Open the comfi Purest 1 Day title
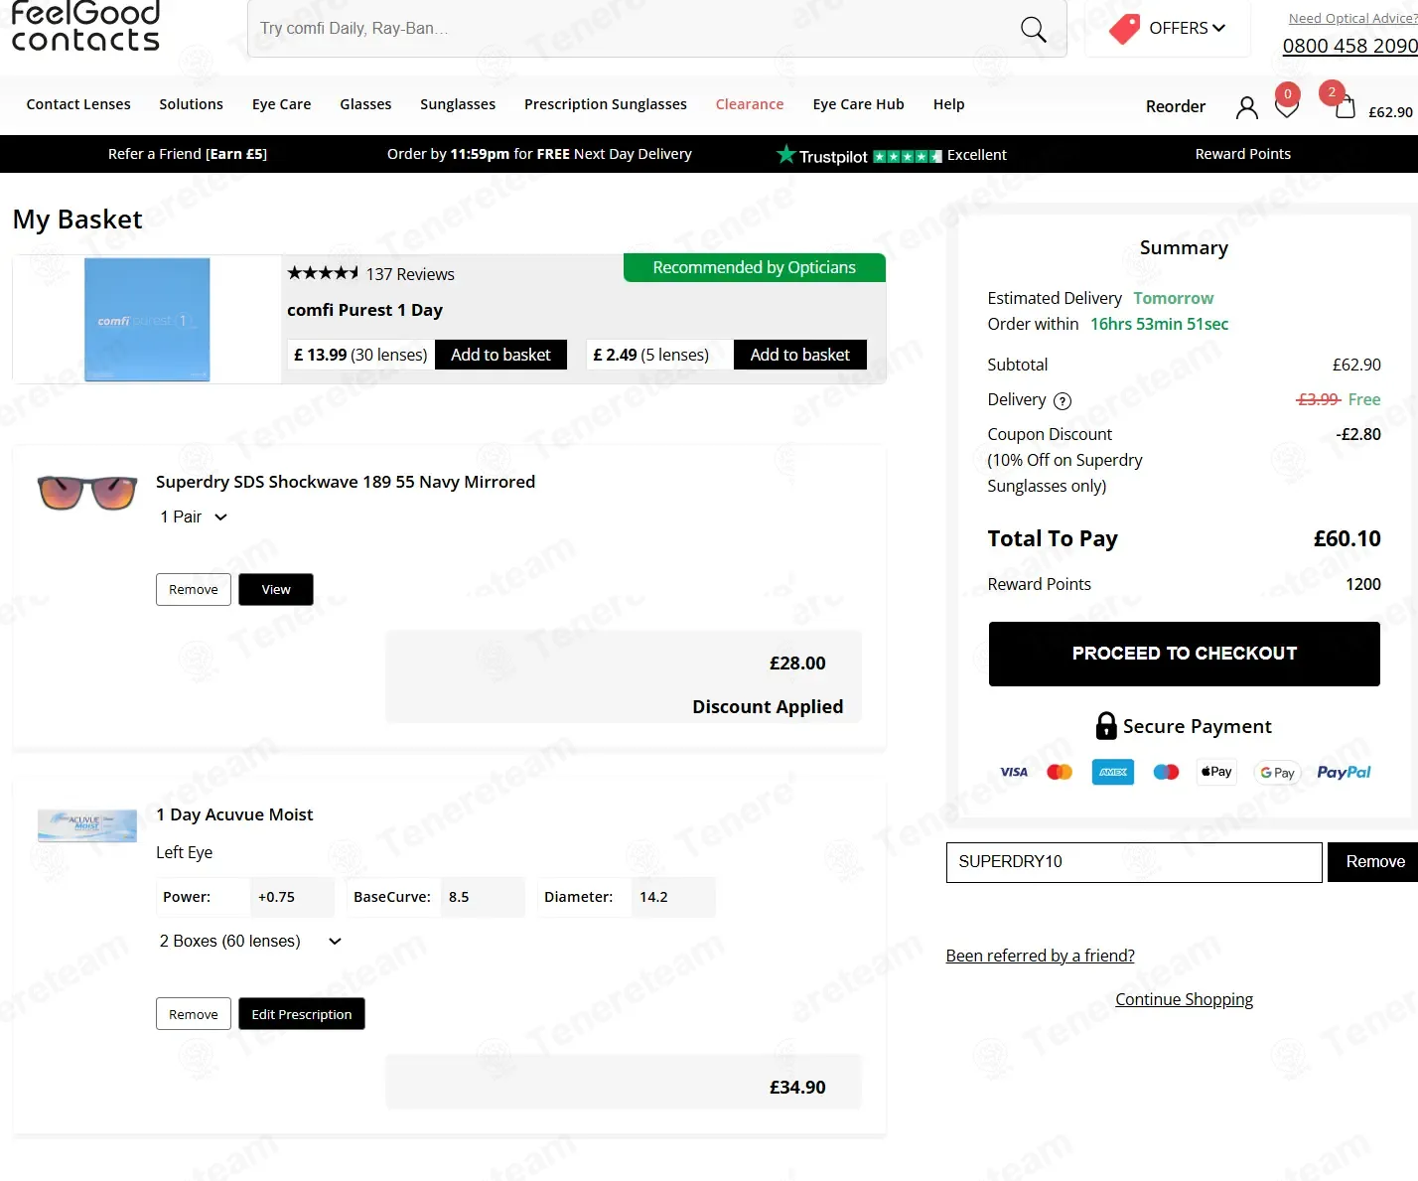Viewport: 1418px width, 1181px height. 365,310
